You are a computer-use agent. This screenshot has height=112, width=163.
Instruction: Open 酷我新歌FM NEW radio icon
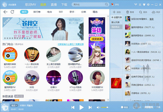(x=10, y=78)
